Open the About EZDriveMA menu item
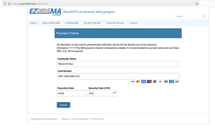Image resolution: width=215 pixels, height=129 pixels. point(51,23)
